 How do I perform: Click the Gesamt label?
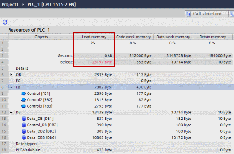click(65, 56)
